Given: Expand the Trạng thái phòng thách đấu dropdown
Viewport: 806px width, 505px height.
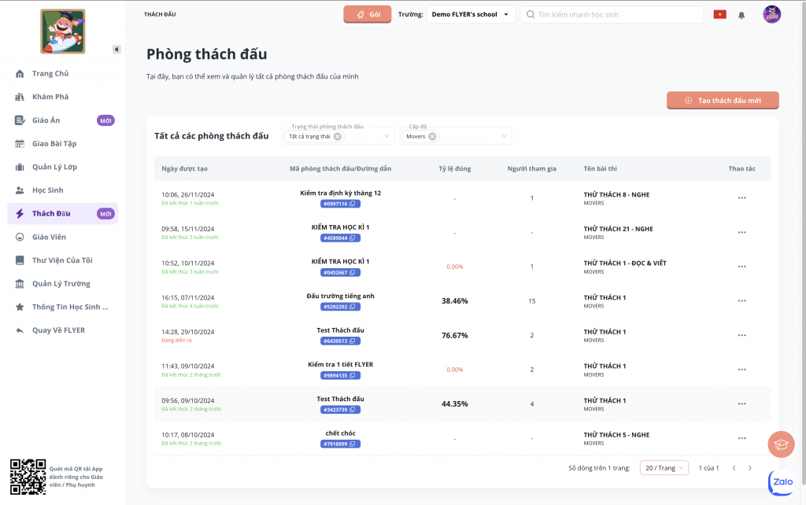Looking at the screenshot, I should click(x=387, y=137).
